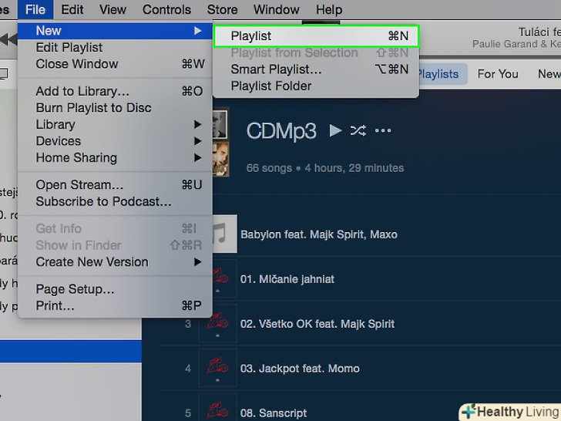Click the CDMp3 playlist cover artwork
The height and width of the screenshot is (421, 561).
[220, 143]
